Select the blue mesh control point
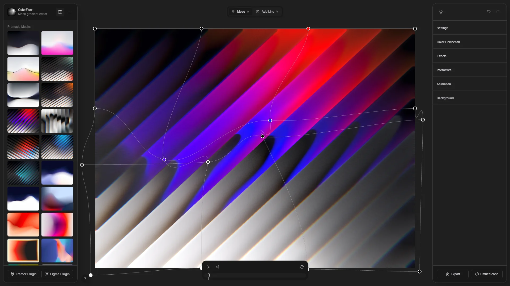Image resolution: width=510 pixels, height=286 pixels. point(270,120)
